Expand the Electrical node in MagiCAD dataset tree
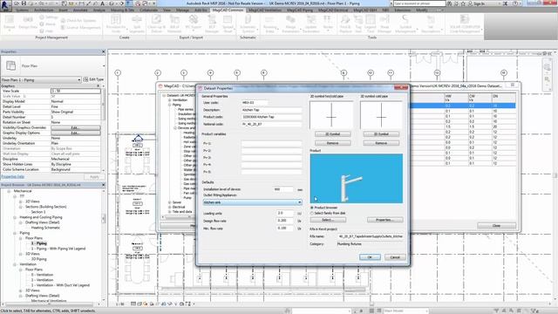 click(170, 207)
